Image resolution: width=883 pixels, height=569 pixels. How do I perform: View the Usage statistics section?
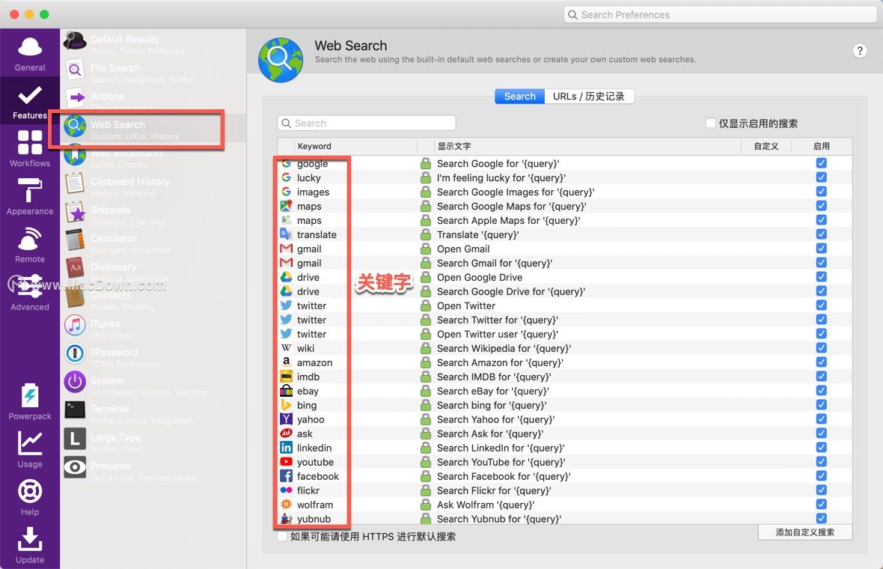click(x=30, y=449)
